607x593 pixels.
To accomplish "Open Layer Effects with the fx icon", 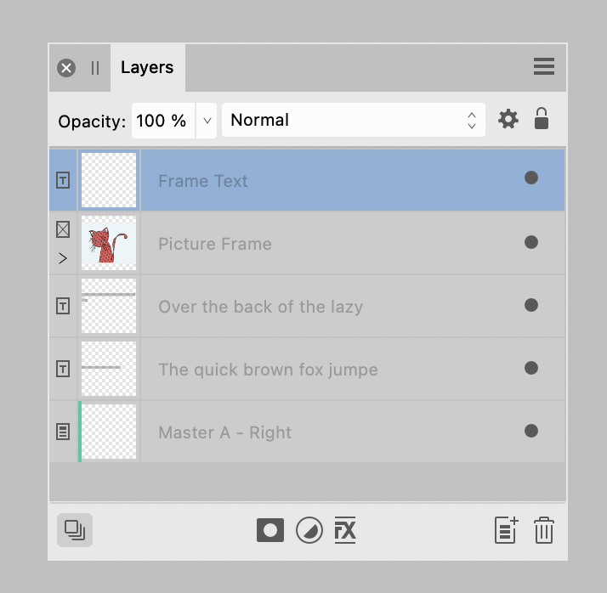I will (x=345, y=530).
